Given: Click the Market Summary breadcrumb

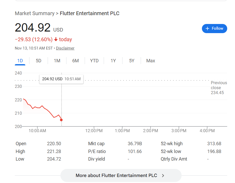Looking at the screenshot, I should (34, 13).
